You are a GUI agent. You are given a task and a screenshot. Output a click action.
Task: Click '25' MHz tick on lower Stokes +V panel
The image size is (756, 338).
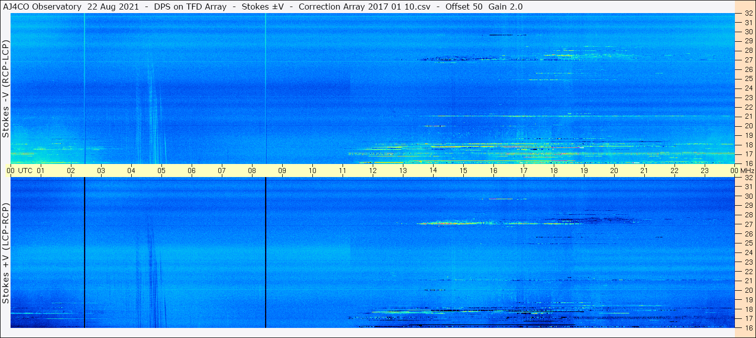(748, 243)
